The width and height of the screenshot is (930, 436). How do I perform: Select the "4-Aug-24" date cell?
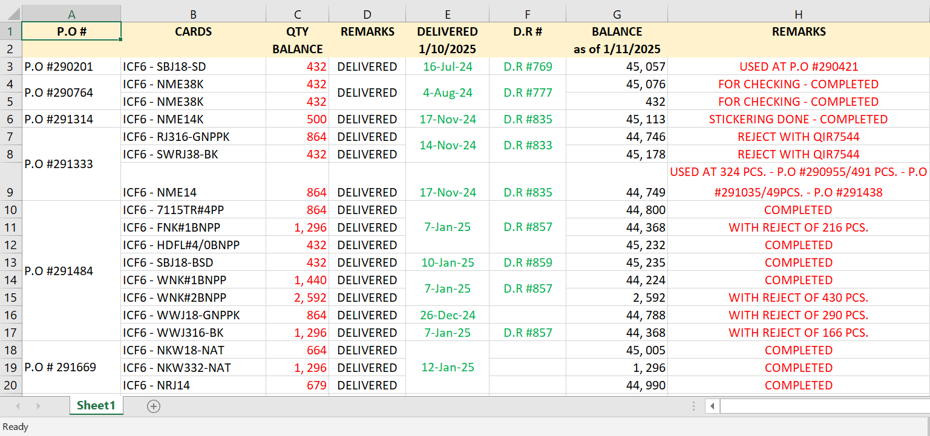click(447, 93)
